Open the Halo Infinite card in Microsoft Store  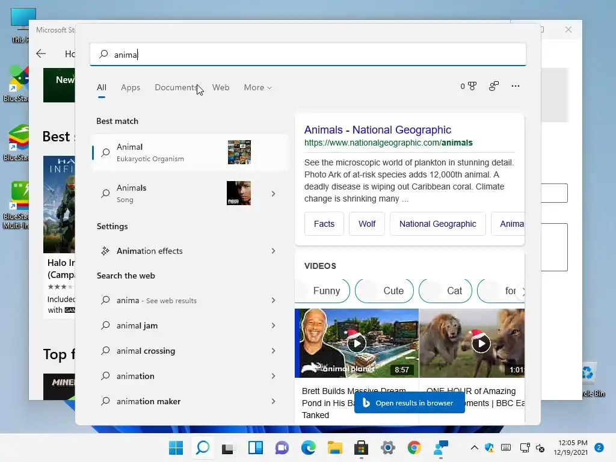59,237
